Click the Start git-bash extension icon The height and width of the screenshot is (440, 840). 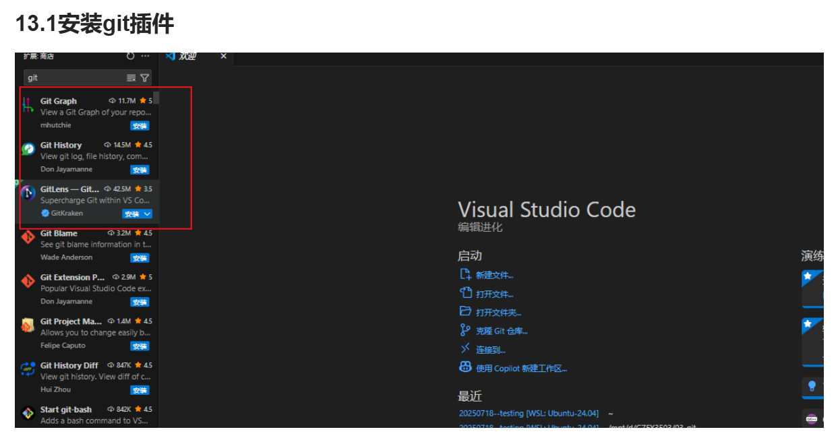(x=28, y=413)
